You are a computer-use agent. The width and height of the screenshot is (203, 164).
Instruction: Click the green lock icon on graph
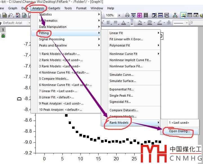(3, 36)
